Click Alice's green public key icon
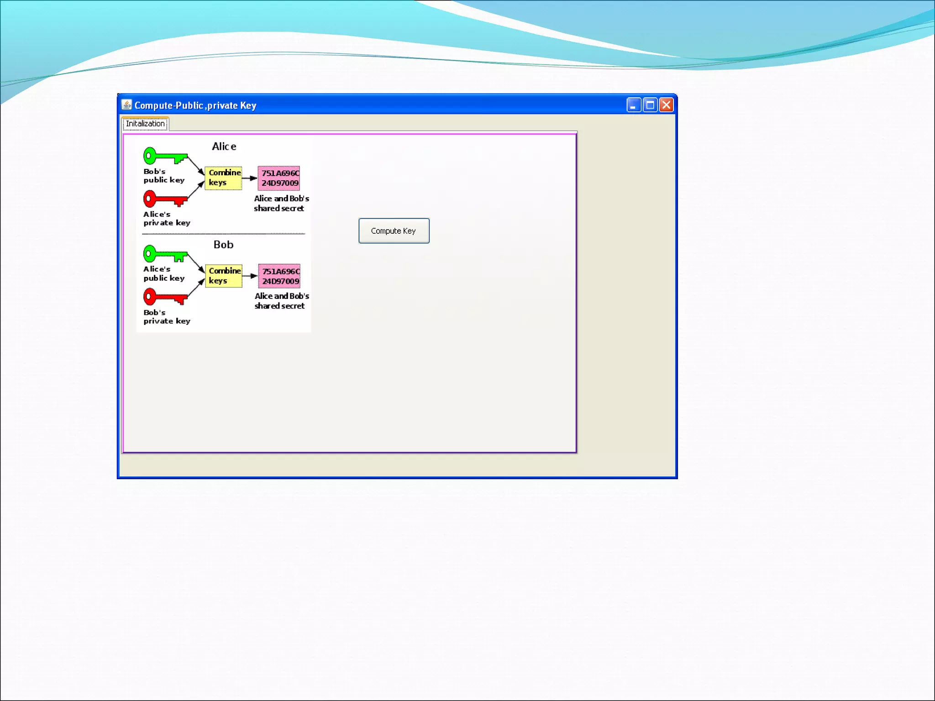 pyautogui.click(x=165, y=255)
